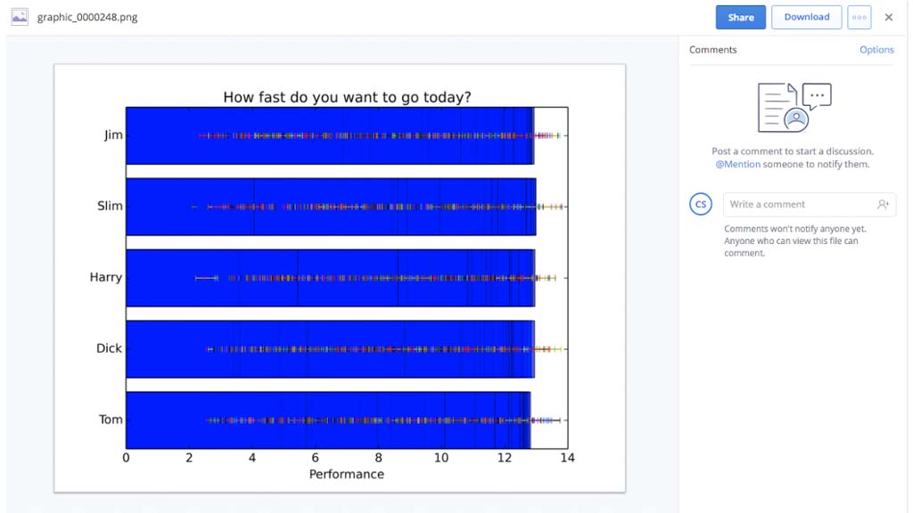The height and width of the screenshot is (513, 913).
Task: Click the mention-person icon in comment box
Action: (883, 205)
